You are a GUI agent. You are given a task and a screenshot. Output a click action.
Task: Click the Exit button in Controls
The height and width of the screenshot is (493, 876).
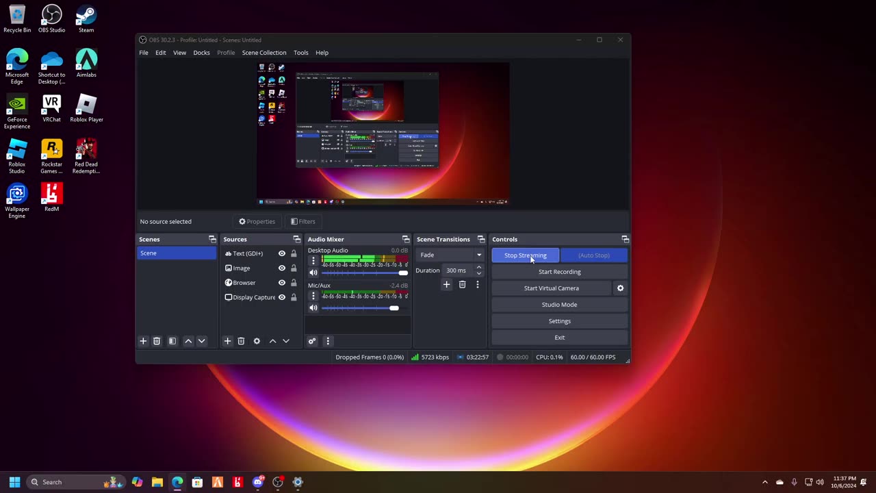click(560, 338)
